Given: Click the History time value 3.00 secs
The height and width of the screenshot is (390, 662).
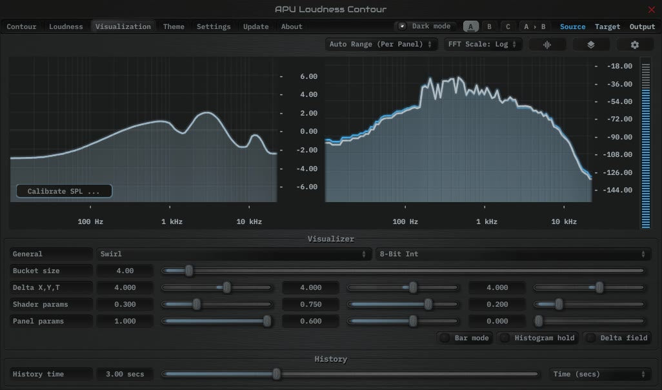Looking at the screenshot, I should (125, 374).
